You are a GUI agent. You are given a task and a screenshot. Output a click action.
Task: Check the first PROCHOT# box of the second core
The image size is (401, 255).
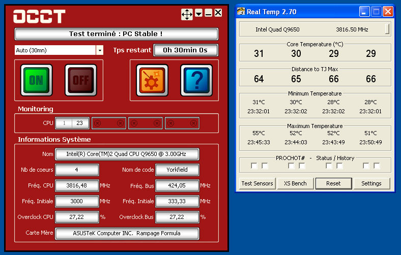[x=291, y=166]
